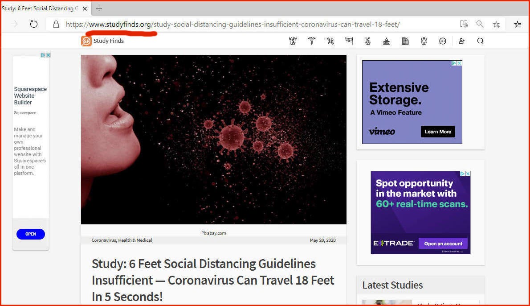
Task: Close the Squarespace sidebar ad
Action: point(49,55)
